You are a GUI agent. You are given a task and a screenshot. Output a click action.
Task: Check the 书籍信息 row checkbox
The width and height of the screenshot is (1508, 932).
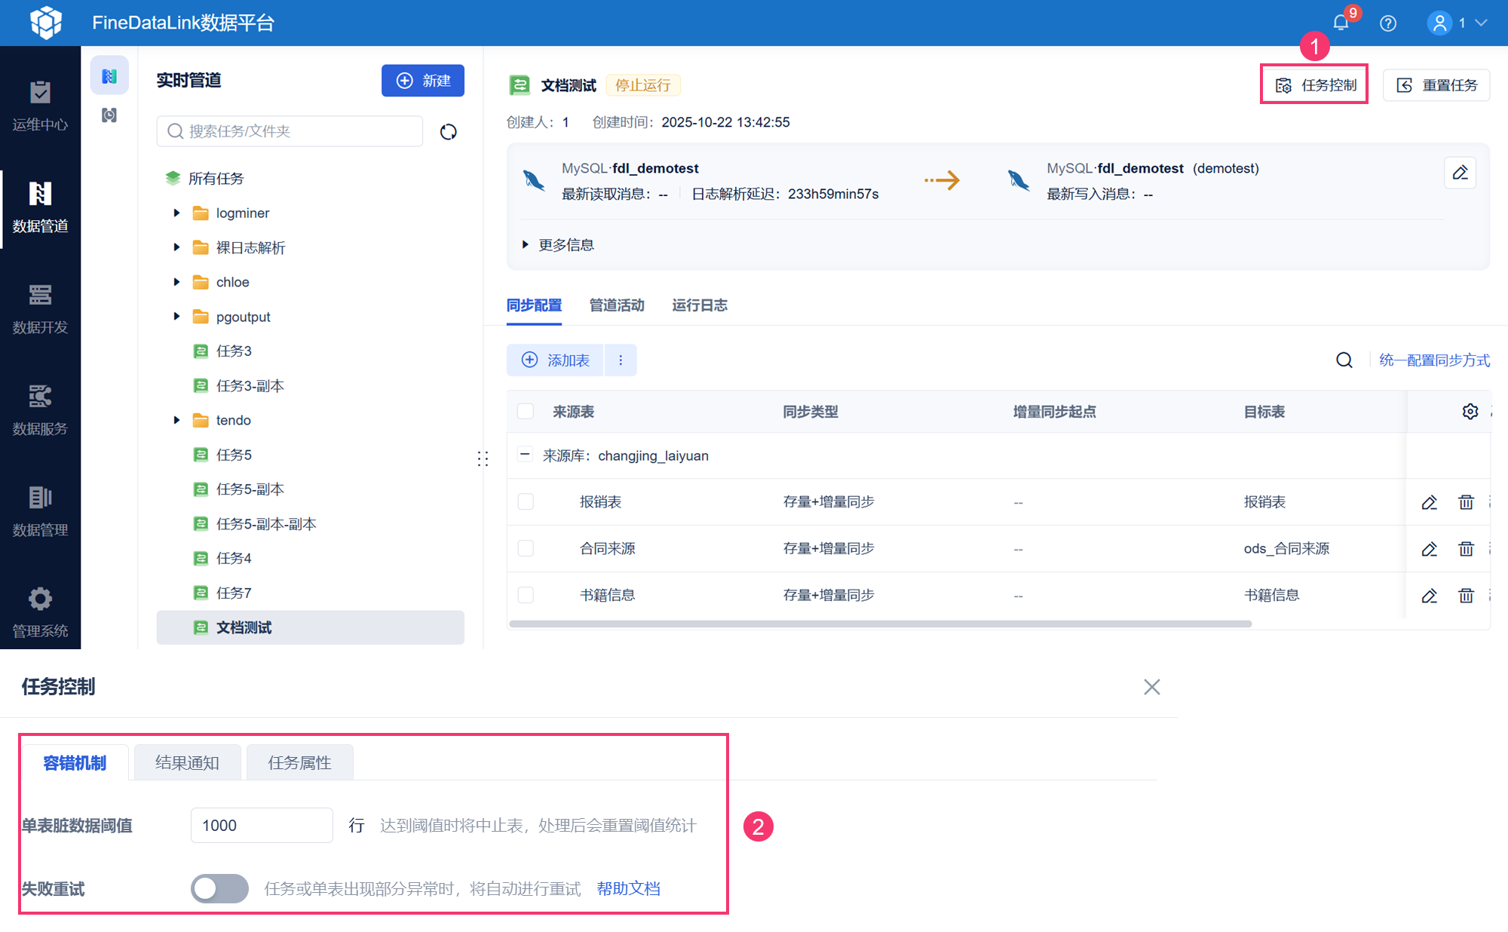click(x=526, y=595)
